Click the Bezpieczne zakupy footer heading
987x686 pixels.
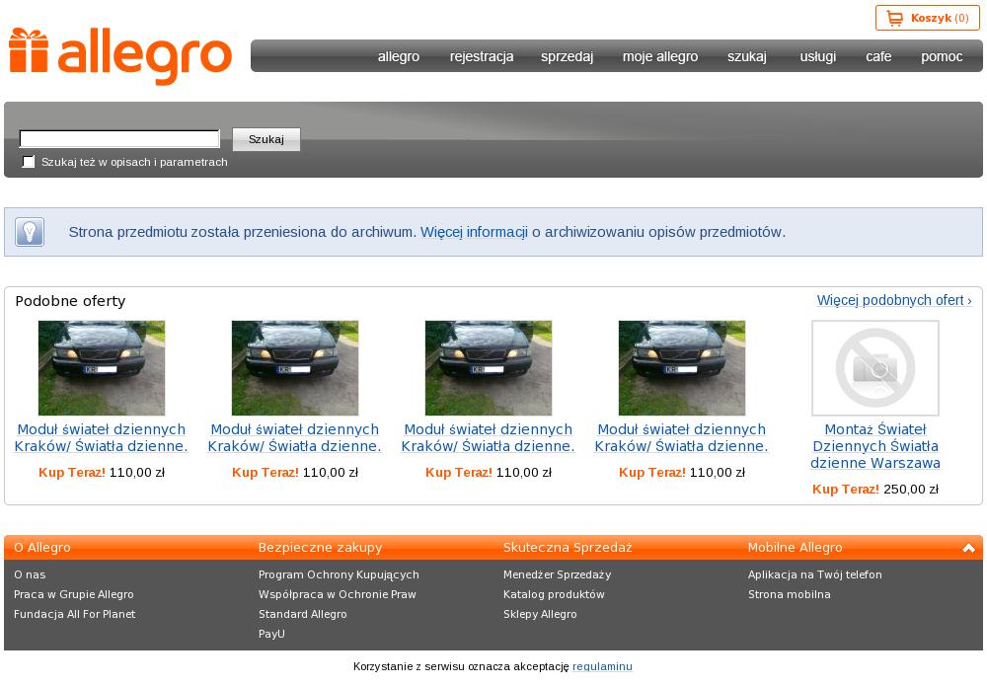(321, 548)
